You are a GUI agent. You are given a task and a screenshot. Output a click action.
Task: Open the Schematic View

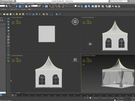[99, 6]
